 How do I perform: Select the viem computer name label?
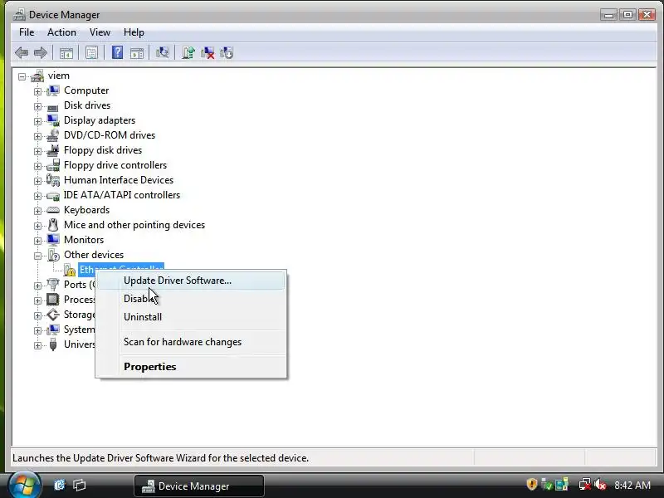[58, 76]
